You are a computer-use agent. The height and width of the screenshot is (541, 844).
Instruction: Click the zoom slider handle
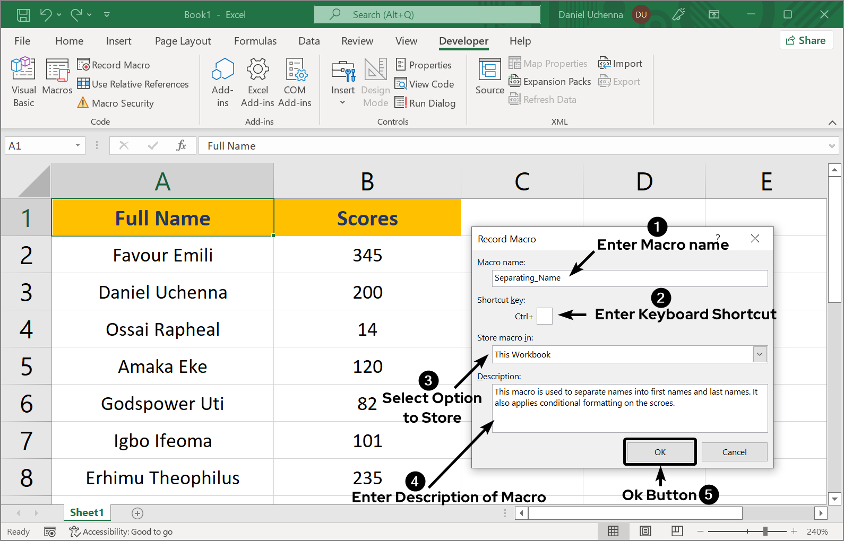click(765, 531)
